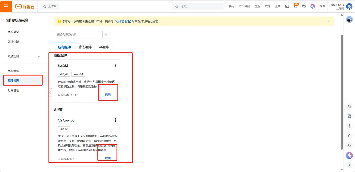The image size is (355, 172).
Task: Open the pencil feedback icon in right rail
Action: [x=349, y=136]
